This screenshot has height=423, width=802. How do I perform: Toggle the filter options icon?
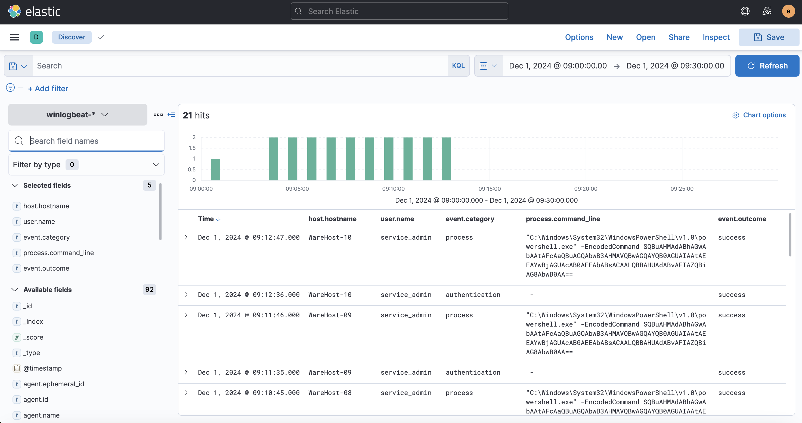10,88
